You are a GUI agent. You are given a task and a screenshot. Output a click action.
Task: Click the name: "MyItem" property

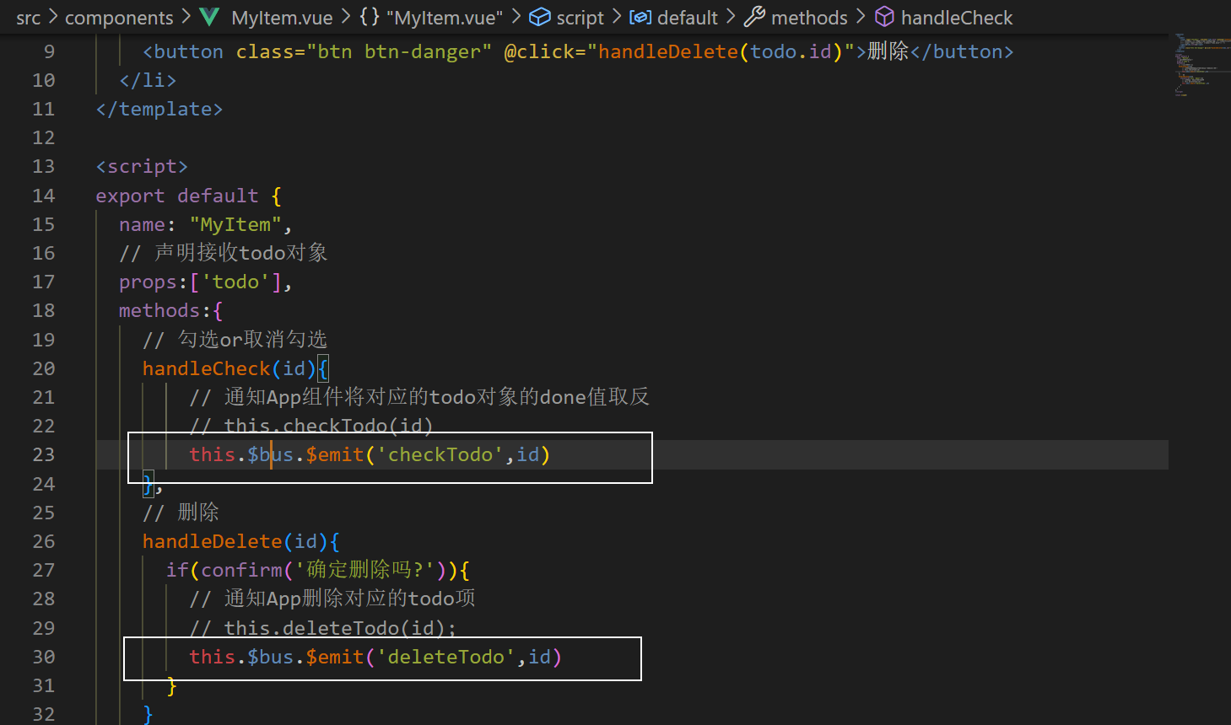(205, 224)
